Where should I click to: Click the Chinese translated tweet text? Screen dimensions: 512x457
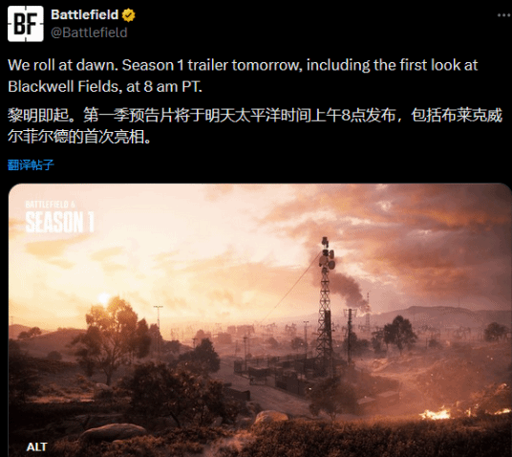click(x=255, y=126)
